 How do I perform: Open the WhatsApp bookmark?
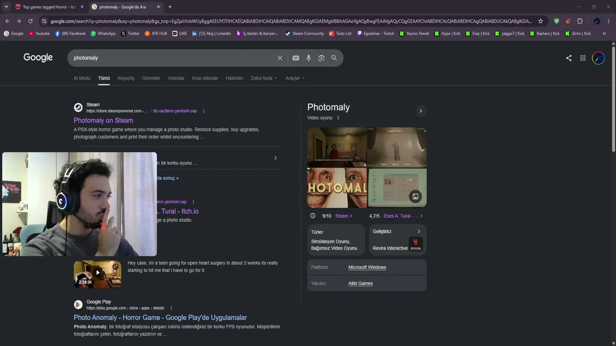pyautogui.click(x=103, y=34)
